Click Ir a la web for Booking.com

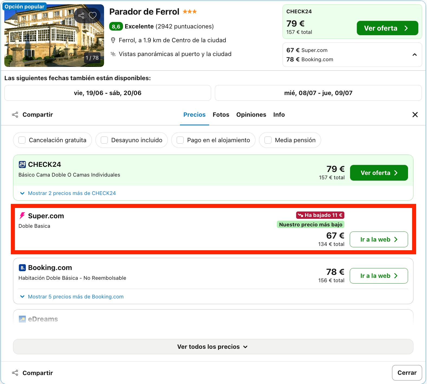tap(379, 276)
